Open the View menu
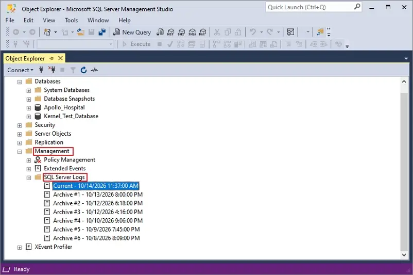This screenshot has height=275, width=413. click(49, 20)
